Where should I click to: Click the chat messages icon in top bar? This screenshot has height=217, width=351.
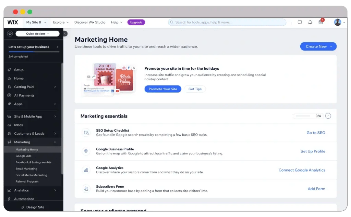coord(300,23)
